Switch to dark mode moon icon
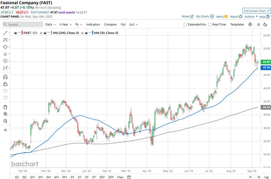 265,24
